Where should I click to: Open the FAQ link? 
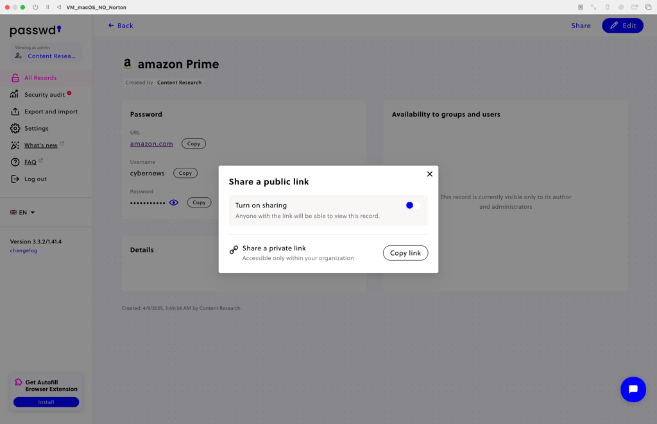pyautogui.click(x=30, y=162)
